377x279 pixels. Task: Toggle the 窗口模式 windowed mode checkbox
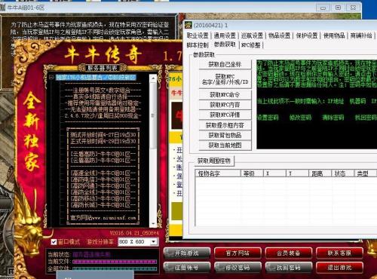click(x=54, y=242)
